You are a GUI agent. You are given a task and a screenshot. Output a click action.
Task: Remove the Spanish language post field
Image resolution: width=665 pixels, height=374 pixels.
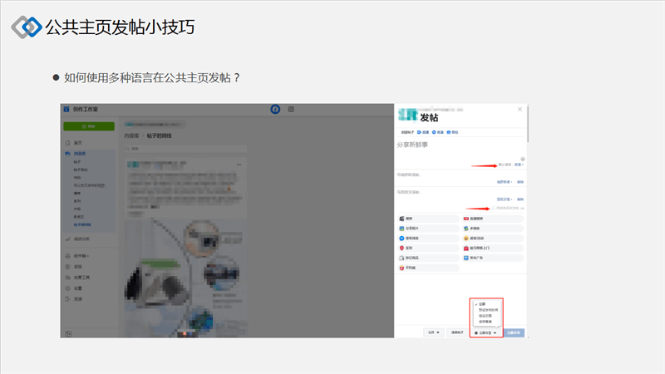click(x=520, y=199)
